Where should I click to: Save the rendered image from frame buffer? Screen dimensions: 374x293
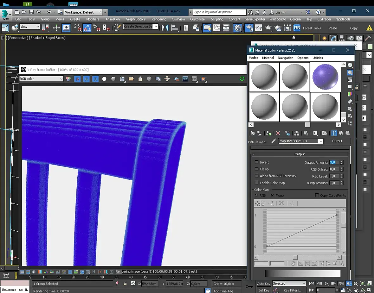tap(122, 79)
